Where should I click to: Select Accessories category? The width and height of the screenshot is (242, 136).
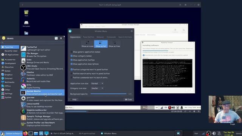point(10,60)
